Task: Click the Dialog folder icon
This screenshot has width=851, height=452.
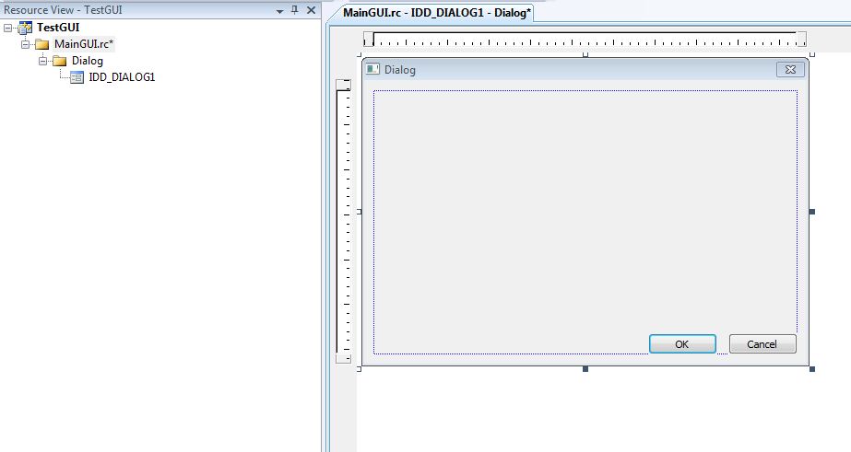Action: (59, 62)
